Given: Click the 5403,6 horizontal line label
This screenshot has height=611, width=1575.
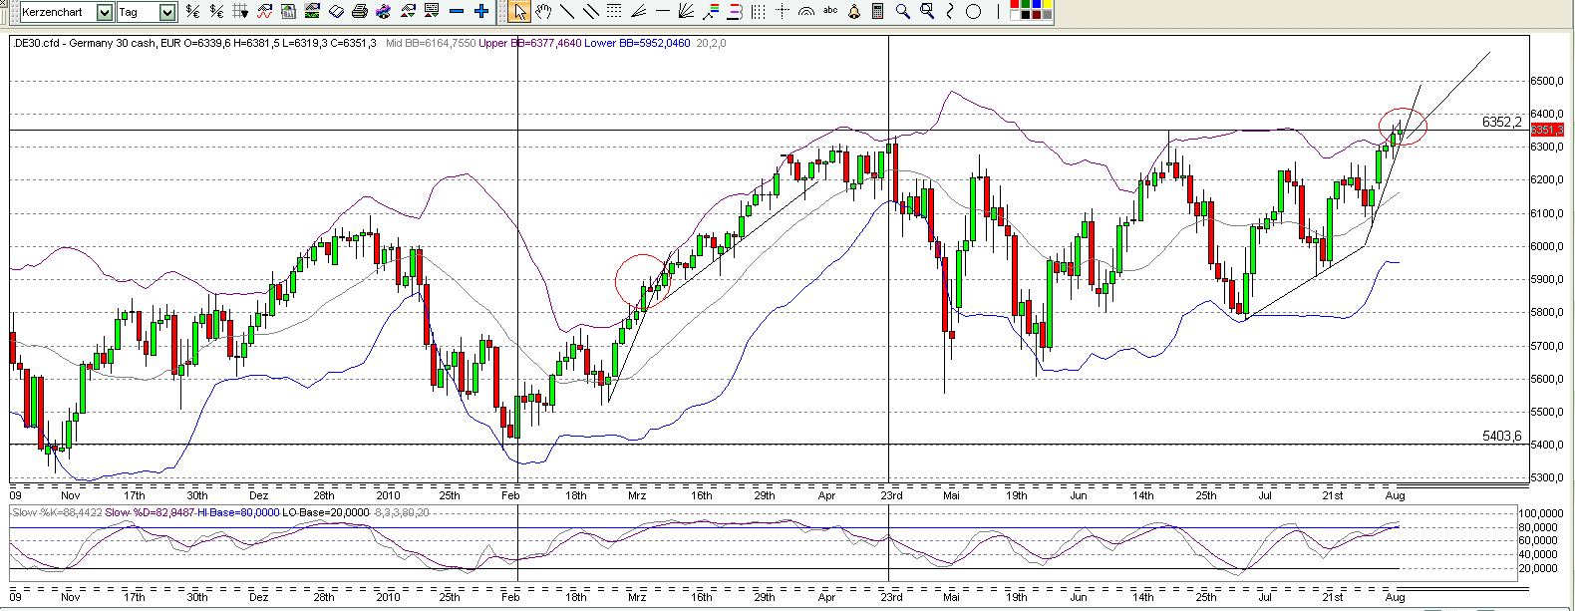Looking at the screenshot, I should coord(1502,436).
